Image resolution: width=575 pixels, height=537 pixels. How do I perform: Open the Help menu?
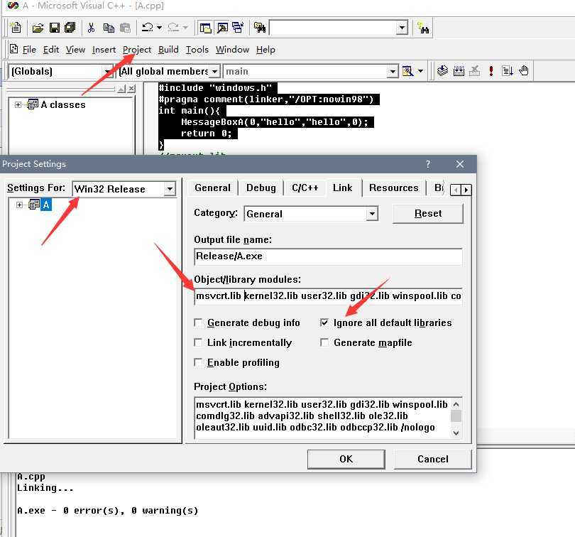(265, 50)
